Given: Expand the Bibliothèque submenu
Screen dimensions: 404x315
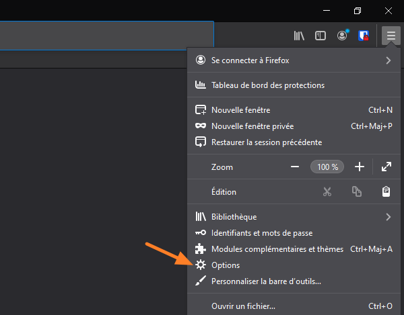Looking at the screenshot, I should click(x=388, y=217).
